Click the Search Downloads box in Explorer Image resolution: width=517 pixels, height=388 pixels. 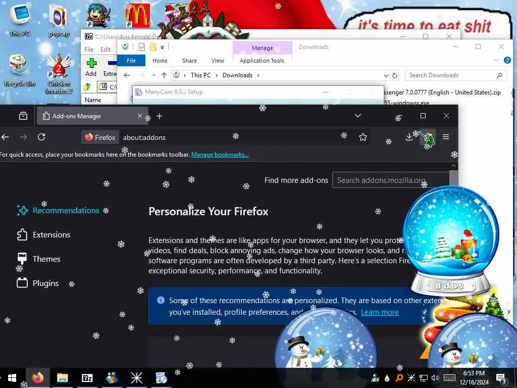point(455,75)
